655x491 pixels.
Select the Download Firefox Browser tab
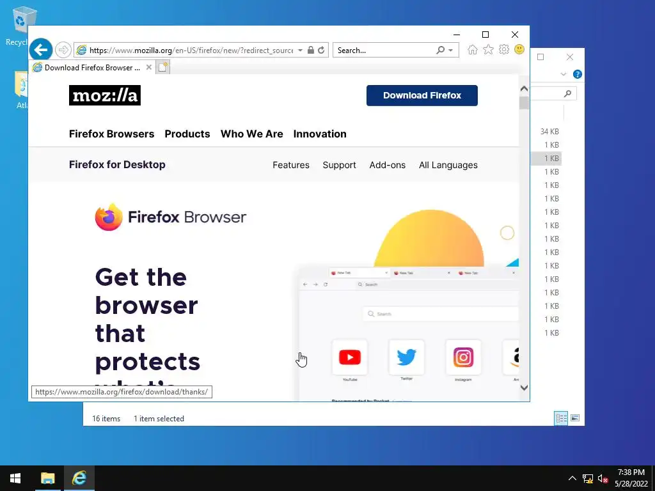(92, 67)
